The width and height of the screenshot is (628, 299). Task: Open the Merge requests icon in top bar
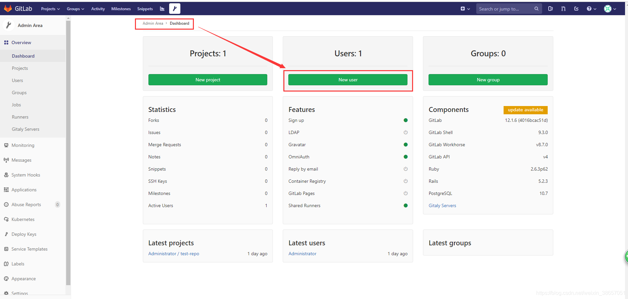coord(563,9)
